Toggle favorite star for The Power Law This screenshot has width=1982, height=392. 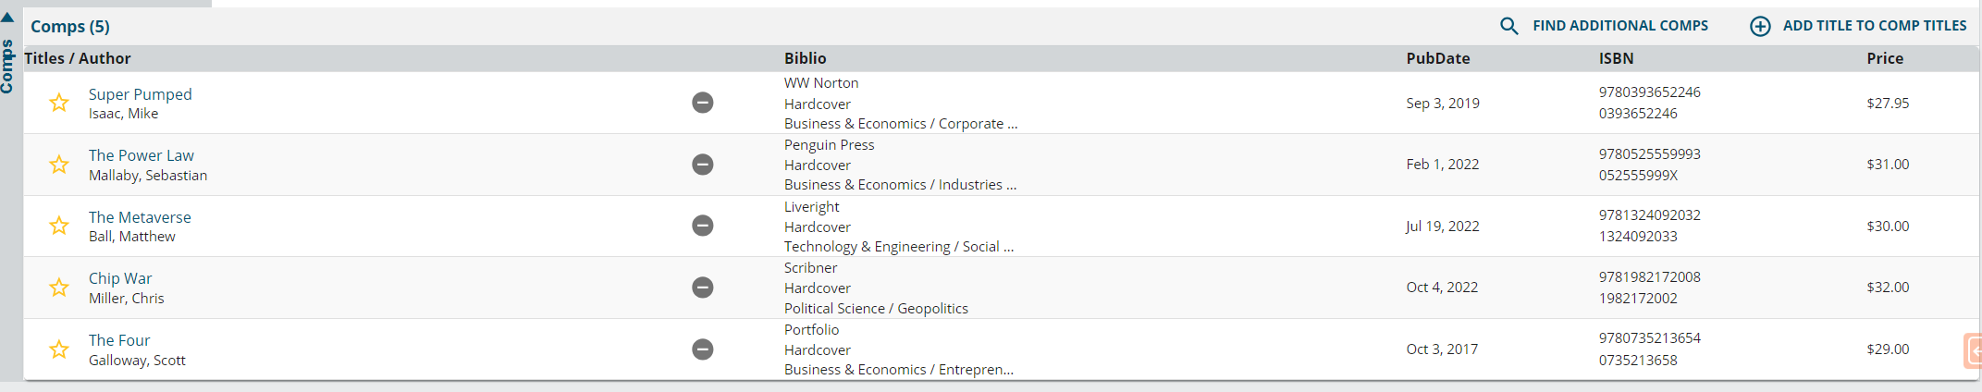point(59,165)
